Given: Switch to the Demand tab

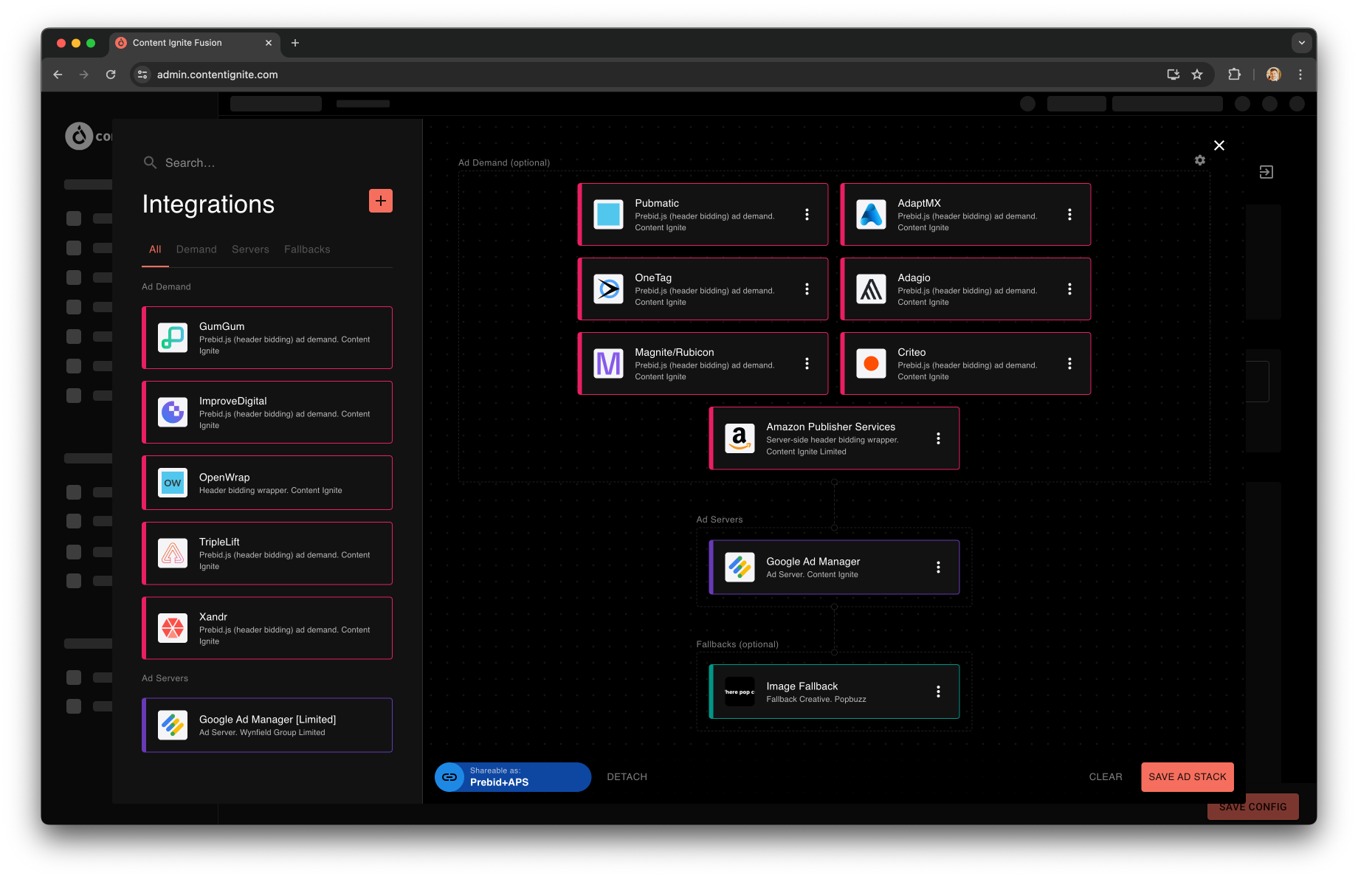Looking at the screenshot, I should (x=196, y=249).
